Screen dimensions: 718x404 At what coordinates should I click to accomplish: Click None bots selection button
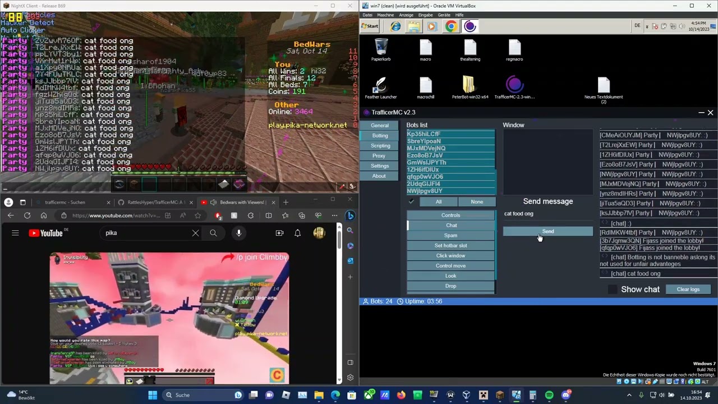477,201
